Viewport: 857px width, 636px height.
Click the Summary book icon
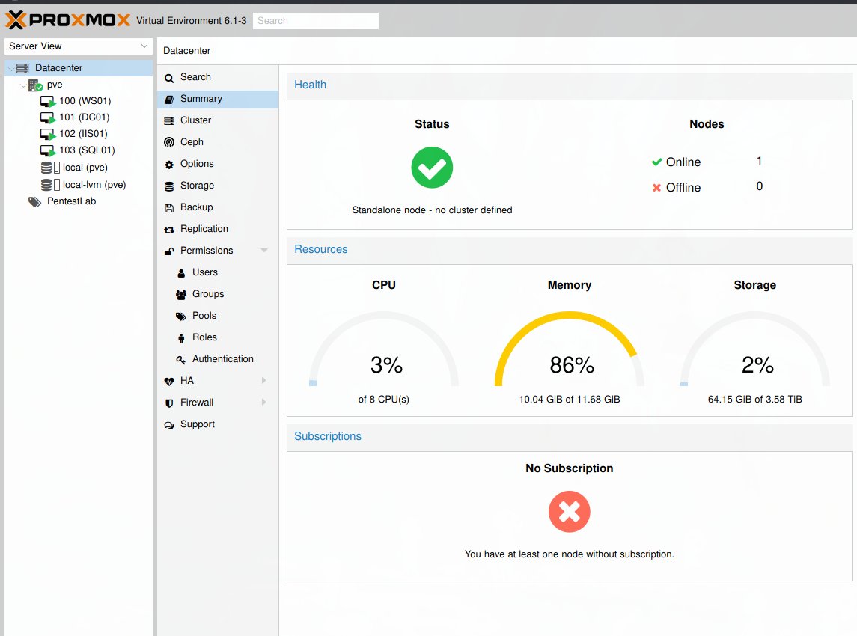tap(169, 100)
